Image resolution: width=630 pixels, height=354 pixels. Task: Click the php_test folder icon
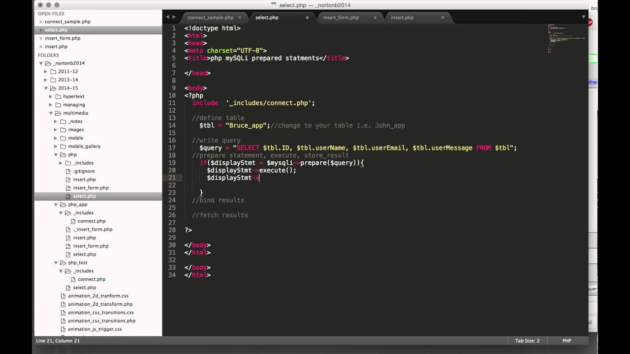click(x=63, y=263)
